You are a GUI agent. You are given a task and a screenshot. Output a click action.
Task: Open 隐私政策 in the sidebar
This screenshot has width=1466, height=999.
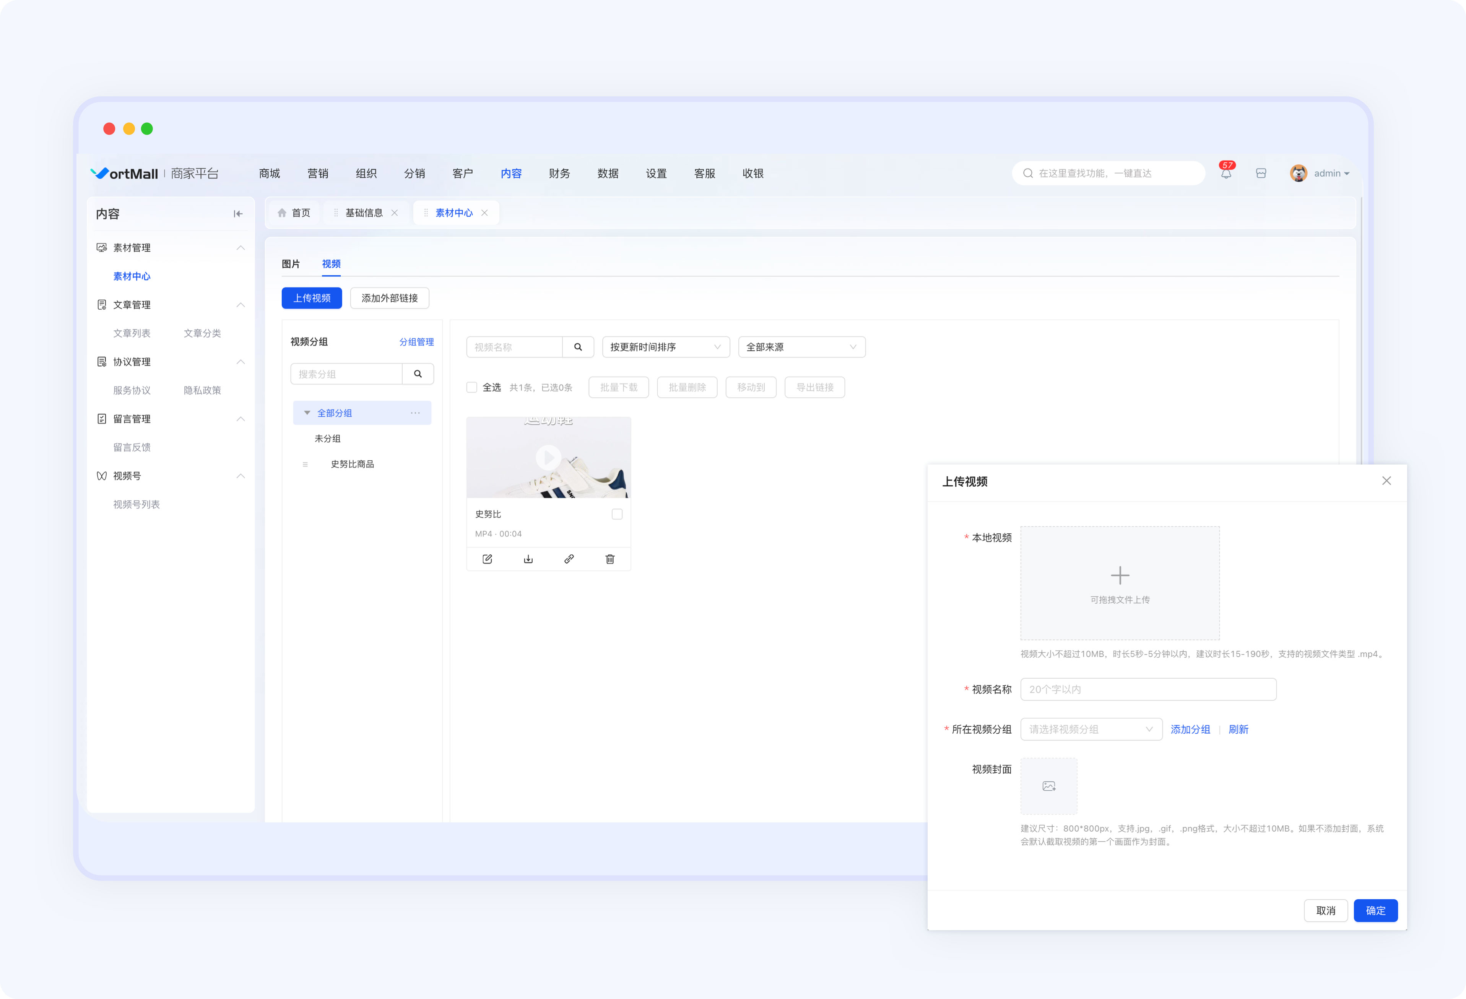pos(202,390)
